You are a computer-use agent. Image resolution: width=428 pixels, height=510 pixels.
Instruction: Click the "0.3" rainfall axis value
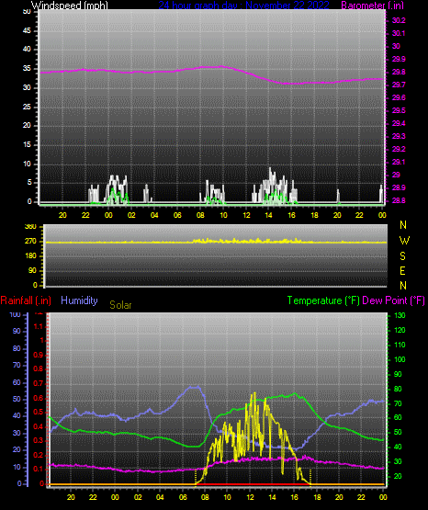pyautogui.click(x=39, y=441)
